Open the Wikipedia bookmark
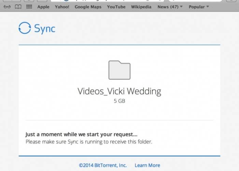Screen dimensions: 239x171 click(x=141, y=7)
